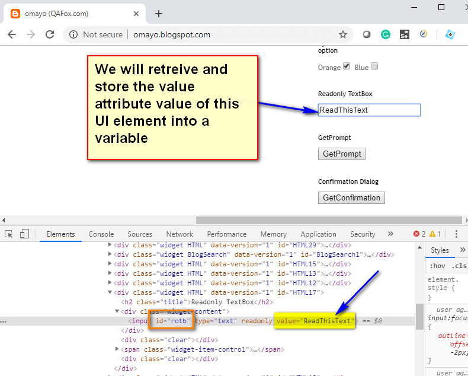
Task: Expand the widget-item-control span
Action: click(x=117, y=349)
